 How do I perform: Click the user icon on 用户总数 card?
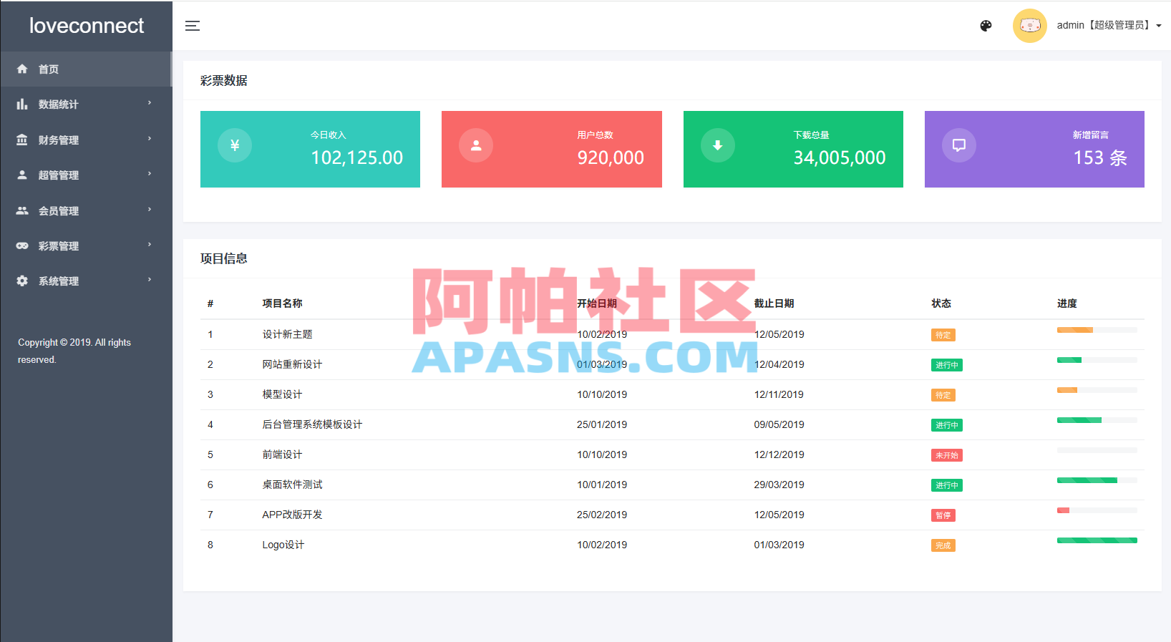click(476, 145)
